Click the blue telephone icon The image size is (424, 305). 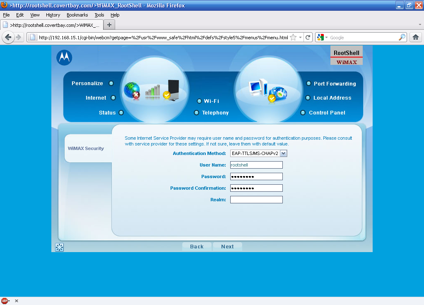277,94
